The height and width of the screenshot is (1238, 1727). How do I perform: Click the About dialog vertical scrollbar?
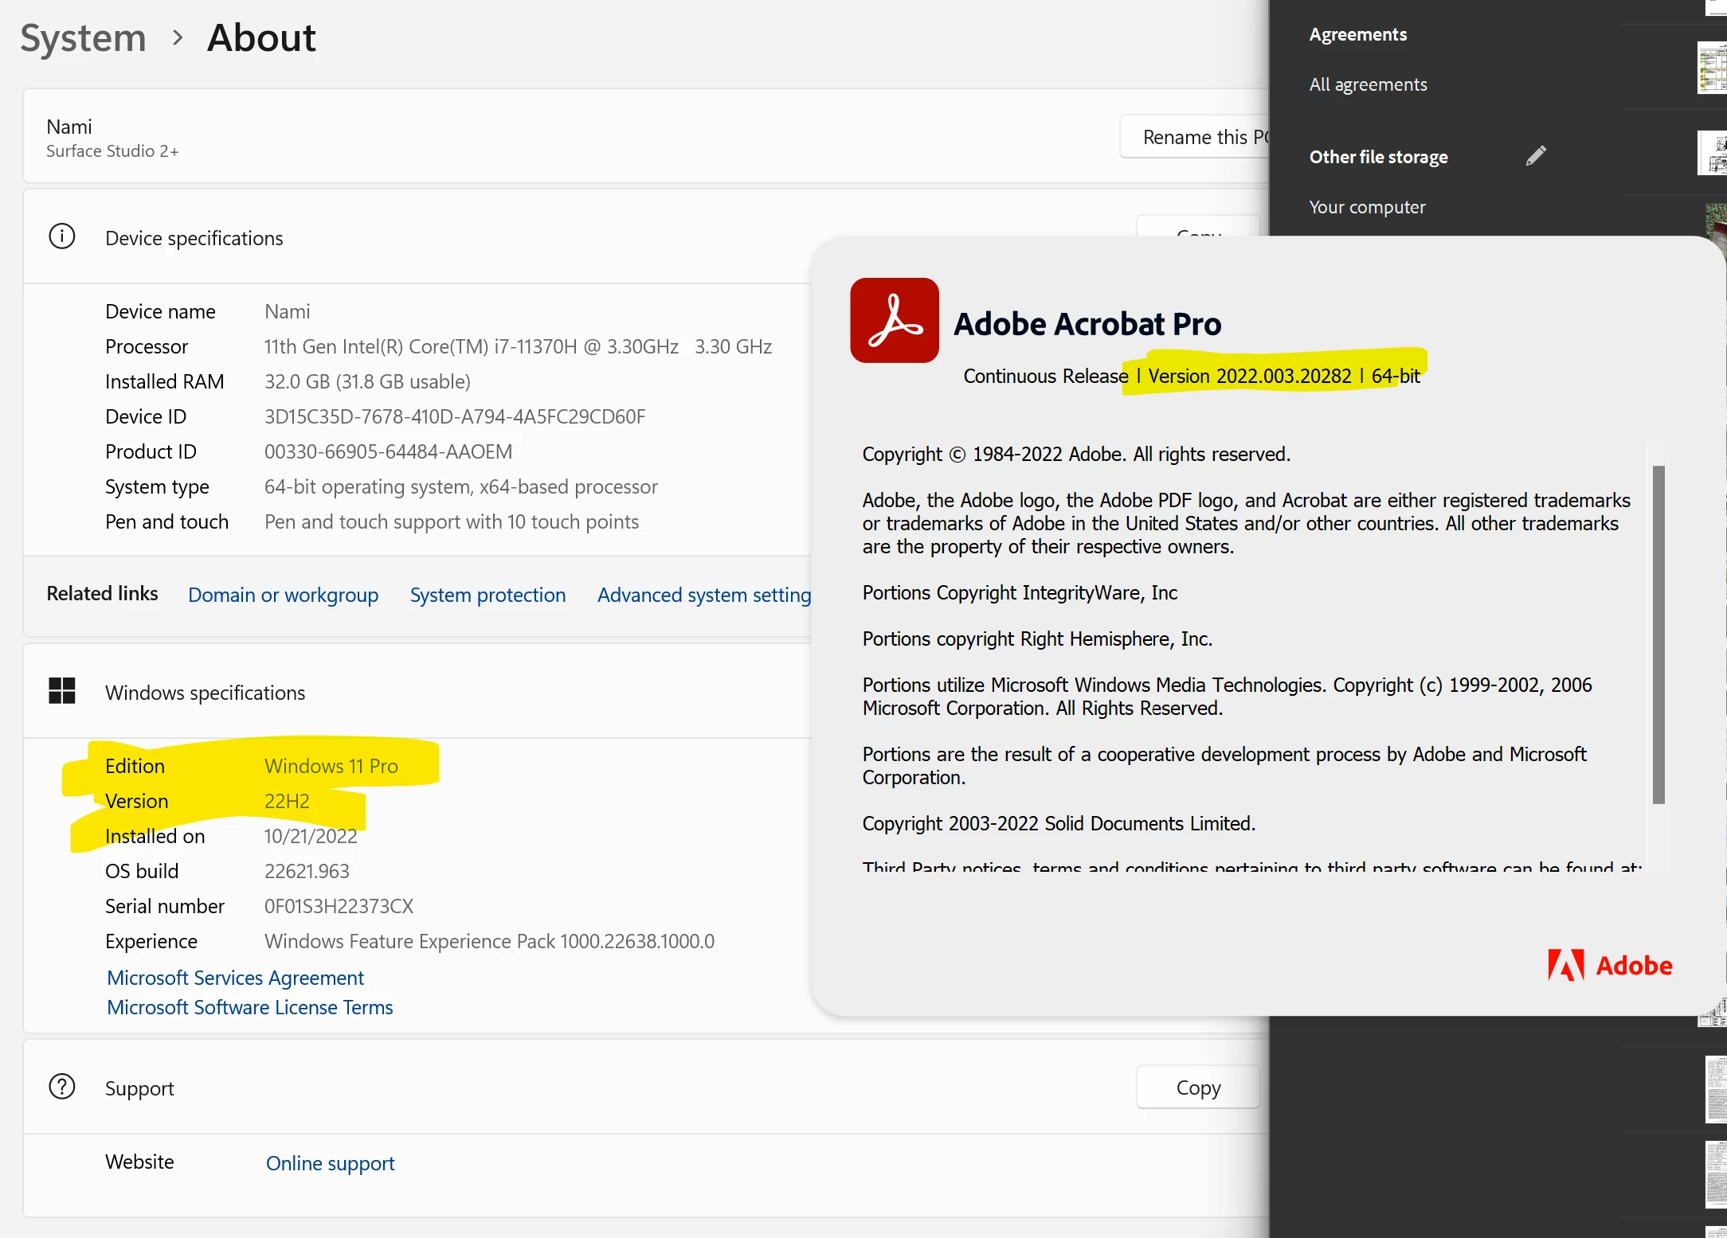[1658, 634]
